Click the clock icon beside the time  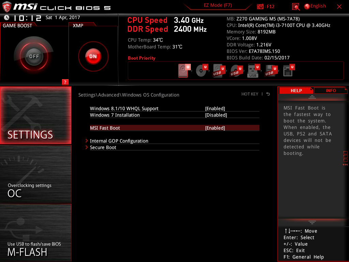[x=7, y=18]
